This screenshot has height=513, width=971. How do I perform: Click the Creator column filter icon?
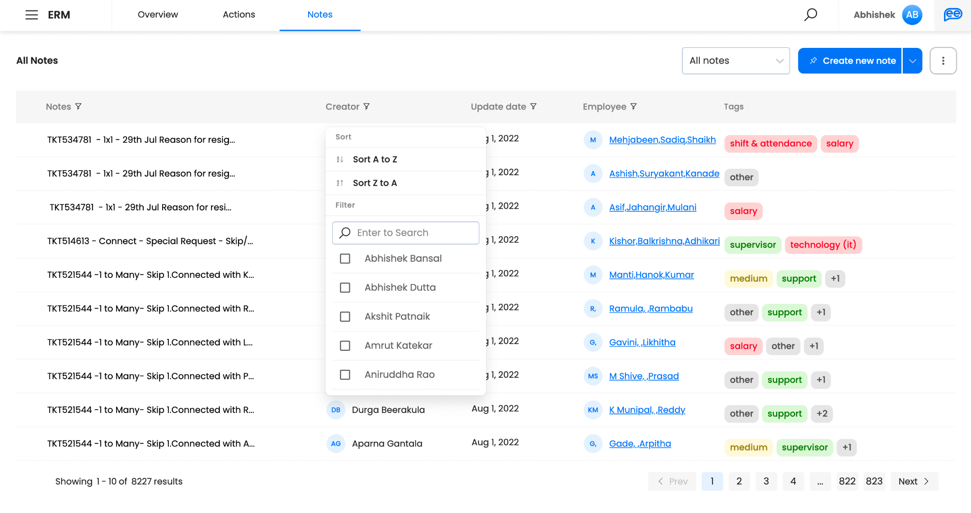coord(366,107)
